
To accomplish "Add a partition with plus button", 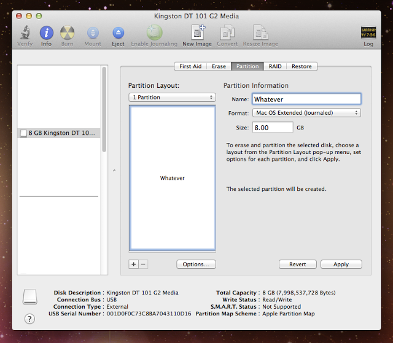I will tap(133, 264).
